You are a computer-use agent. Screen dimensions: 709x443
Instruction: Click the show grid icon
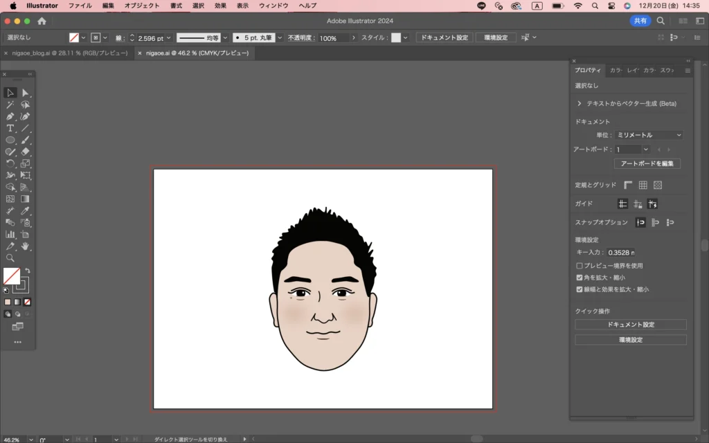coord(643,185)
